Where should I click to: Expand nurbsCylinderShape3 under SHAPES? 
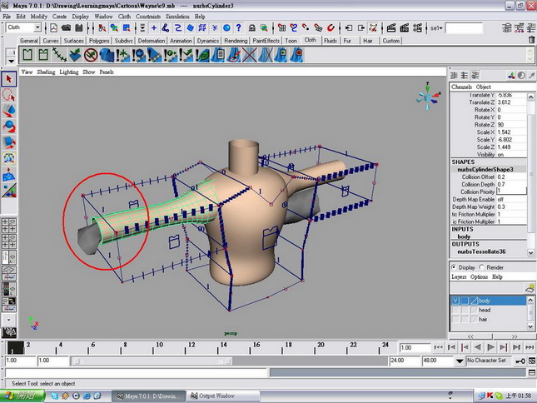[x=485, y=170]
